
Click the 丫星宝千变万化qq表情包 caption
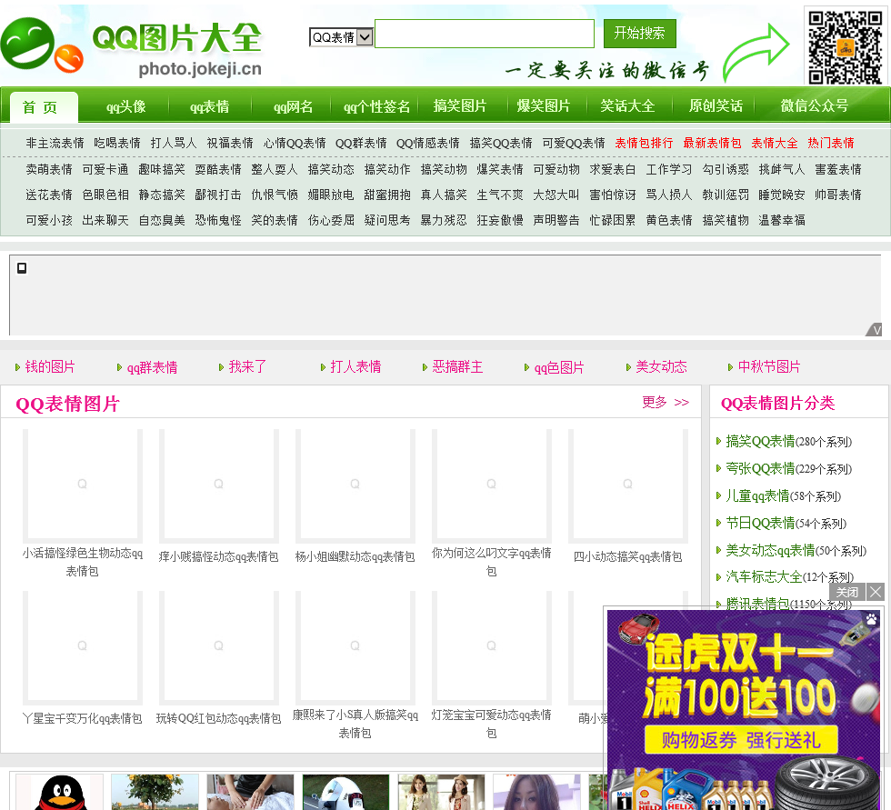[x=83, y=718]
